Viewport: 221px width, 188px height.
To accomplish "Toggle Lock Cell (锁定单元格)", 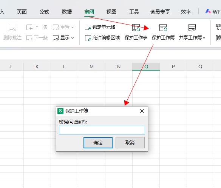I will [x=100, y=27].
